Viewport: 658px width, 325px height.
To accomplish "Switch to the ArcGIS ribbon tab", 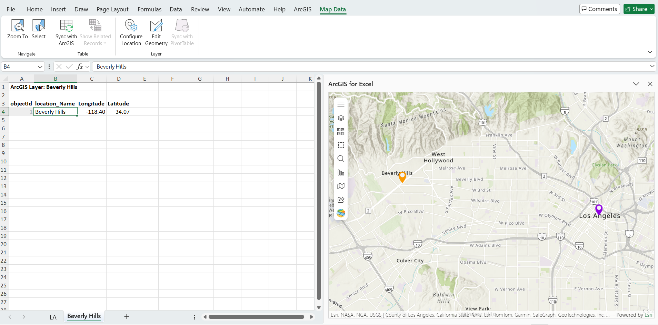I will click(x=302, y=9).
